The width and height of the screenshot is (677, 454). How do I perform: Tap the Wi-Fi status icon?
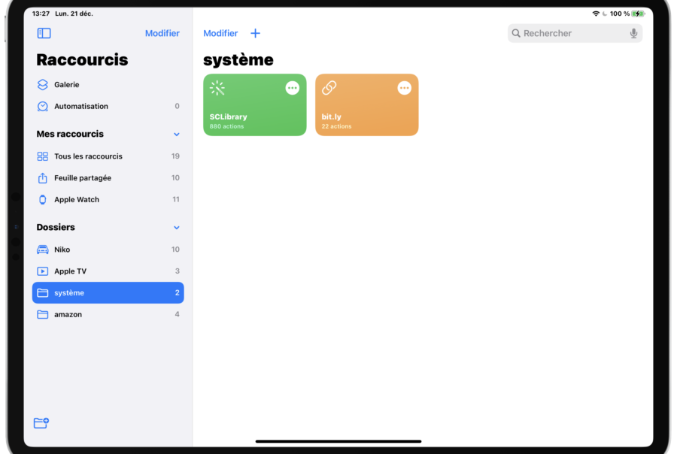click(596, 14)
